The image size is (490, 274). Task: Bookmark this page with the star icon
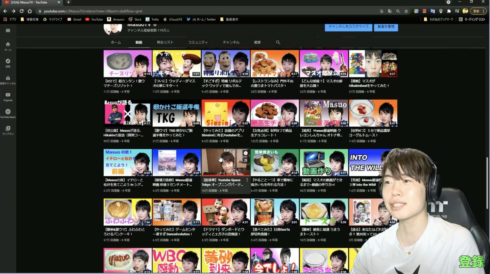[x=406, y=11]
